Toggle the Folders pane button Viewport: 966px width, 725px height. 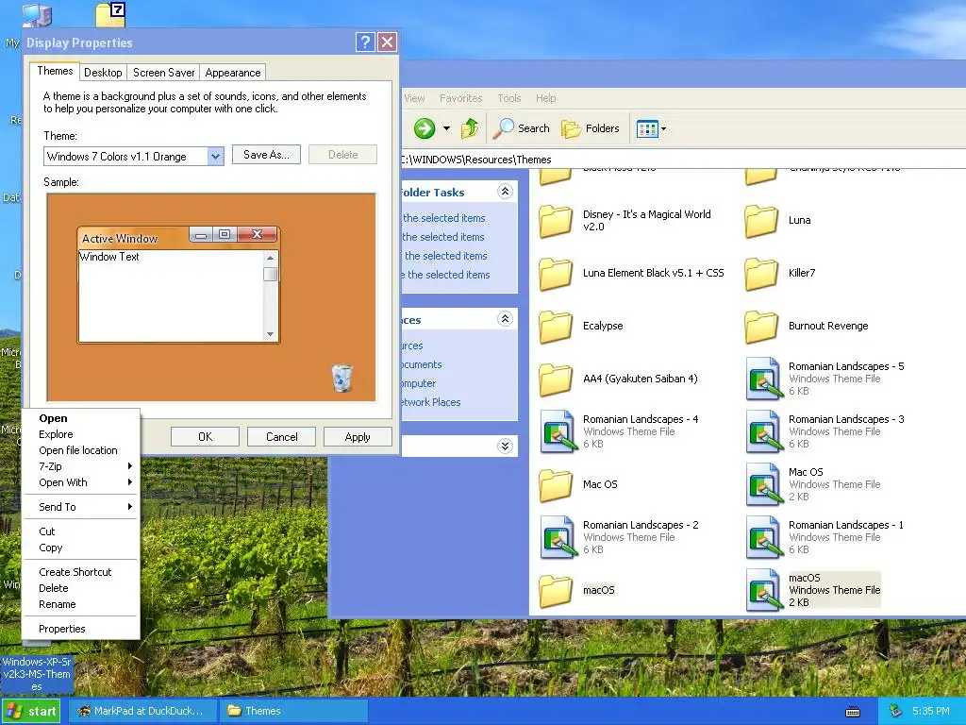point(591,128)
